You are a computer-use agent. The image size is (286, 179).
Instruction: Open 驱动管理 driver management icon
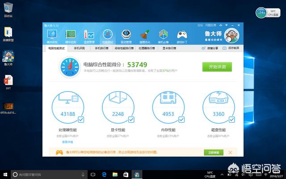(x=126, y=35)
